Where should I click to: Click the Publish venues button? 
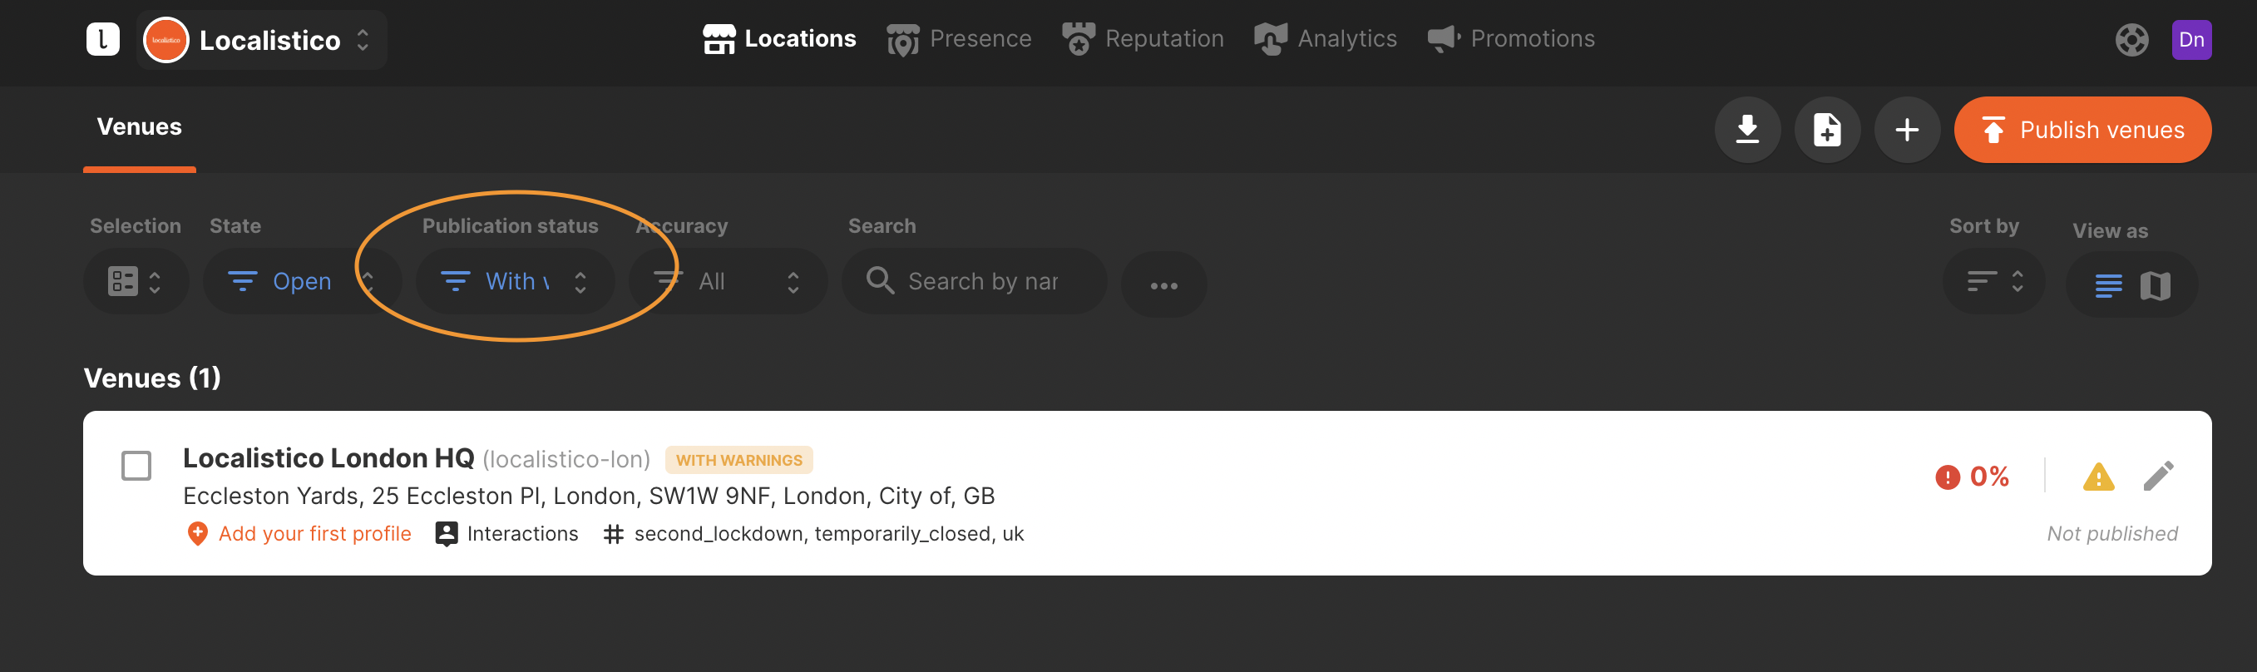(x=2082, y=130)
